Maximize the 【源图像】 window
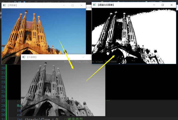The width and height of the screenshot is (178, 120). (73, 5)
